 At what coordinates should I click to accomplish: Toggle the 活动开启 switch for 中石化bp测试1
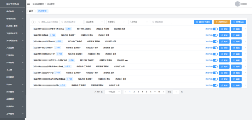[x=215, y=48]
